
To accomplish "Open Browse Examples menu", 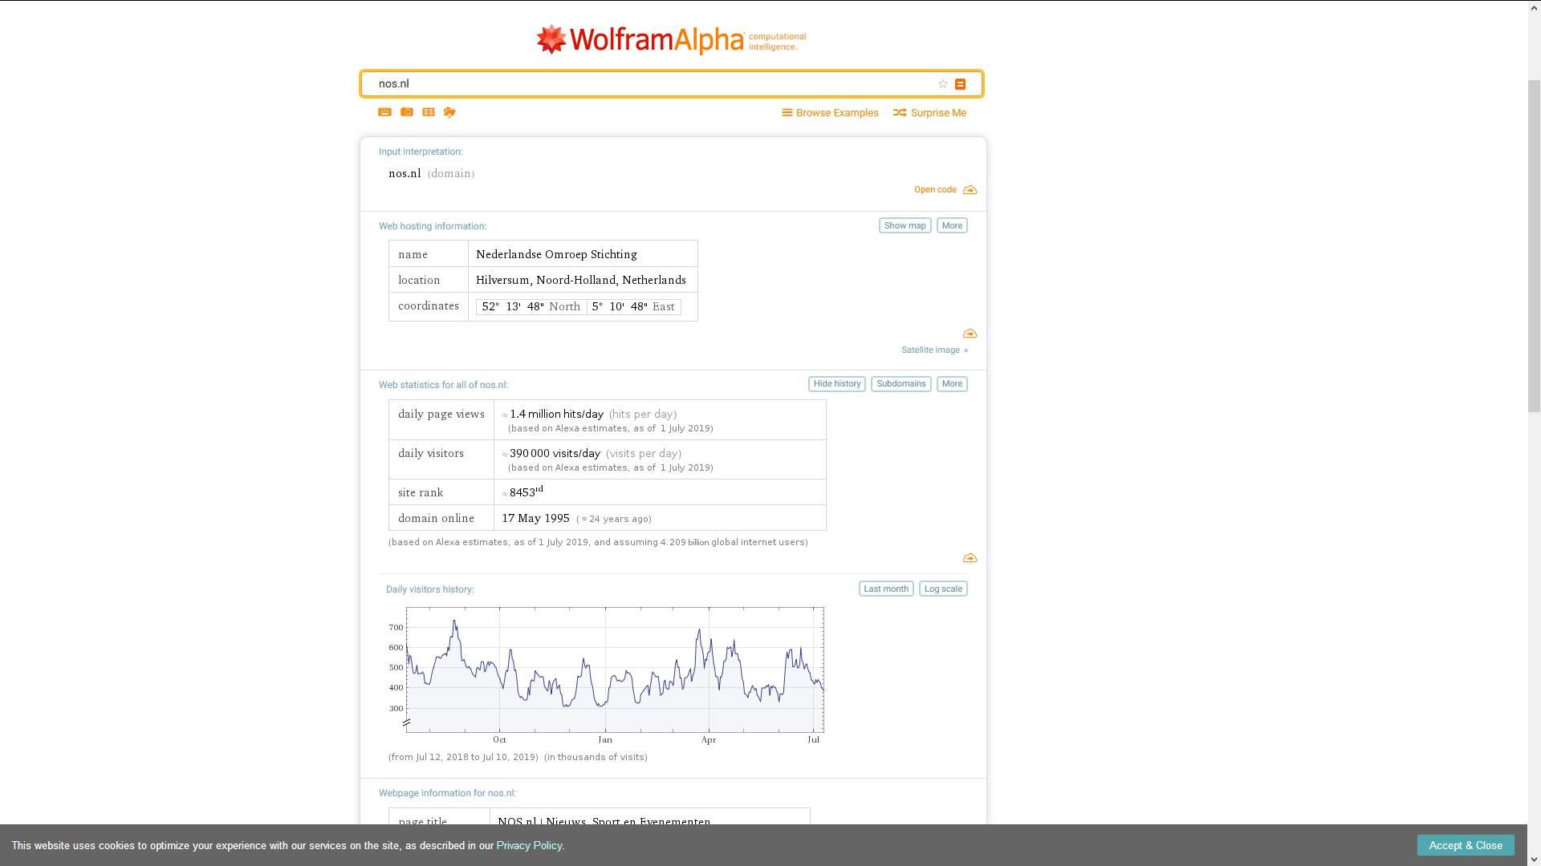I will click(x=830, y=113).
